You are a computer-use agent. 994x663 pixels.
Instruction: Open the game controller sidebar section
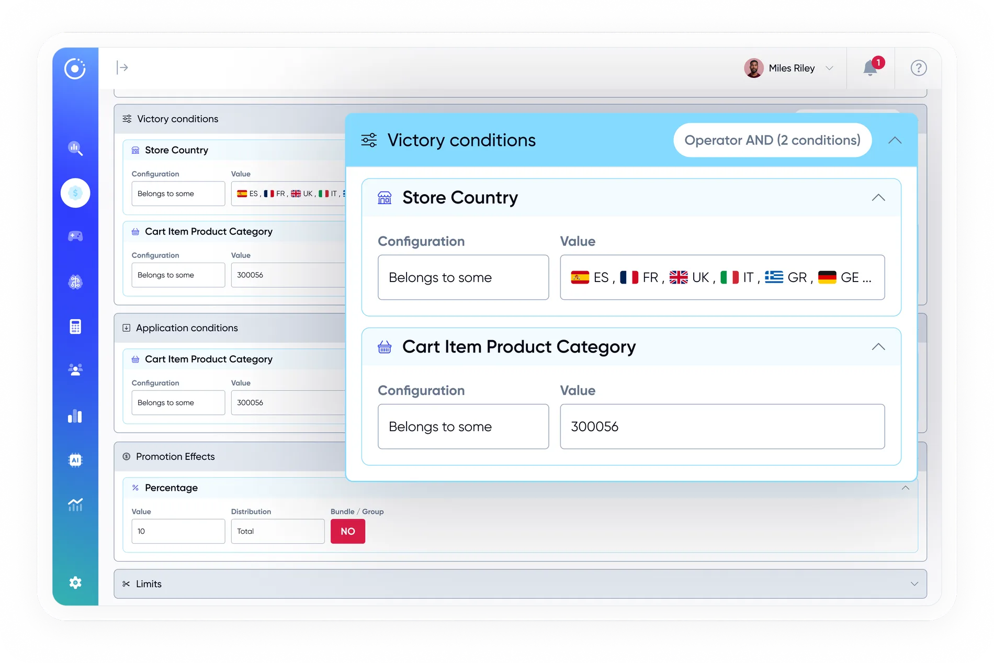75,237
